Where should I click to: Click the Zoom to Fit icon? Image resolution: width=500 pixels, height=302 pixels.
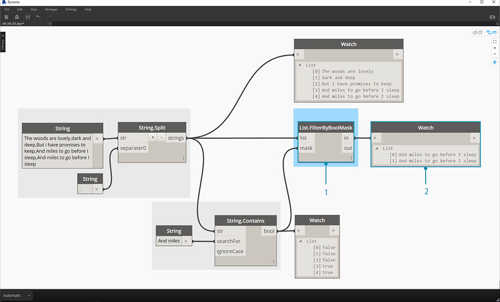pyautogui.click(x=495, y=42)
